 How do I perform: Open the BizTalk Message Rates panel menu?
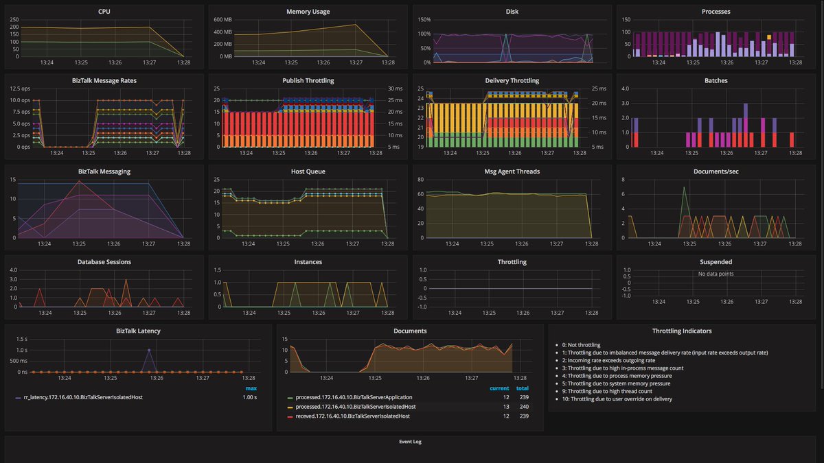click(x=104, y=80)
